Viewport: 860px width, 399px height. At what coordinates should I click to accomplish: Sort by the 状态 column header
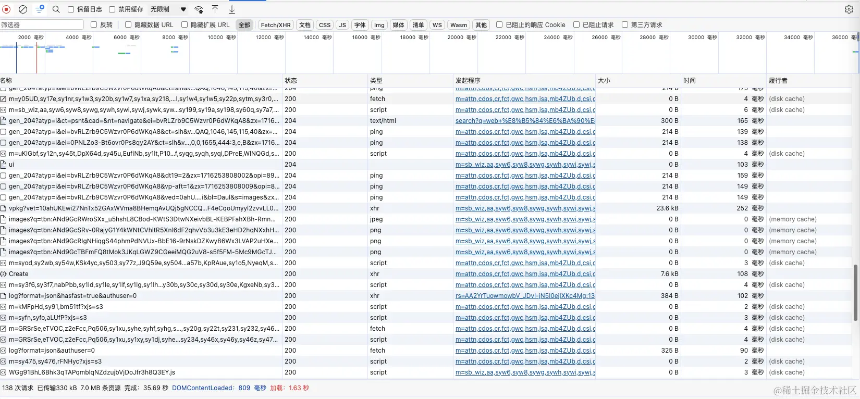(x=325, y=81)
